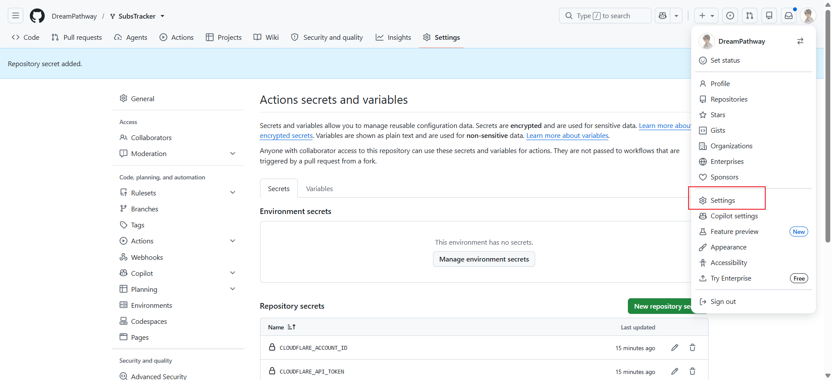Open the Actions repository tab
The width and height of the screenshot is (832, 380).
click(176, 38)
